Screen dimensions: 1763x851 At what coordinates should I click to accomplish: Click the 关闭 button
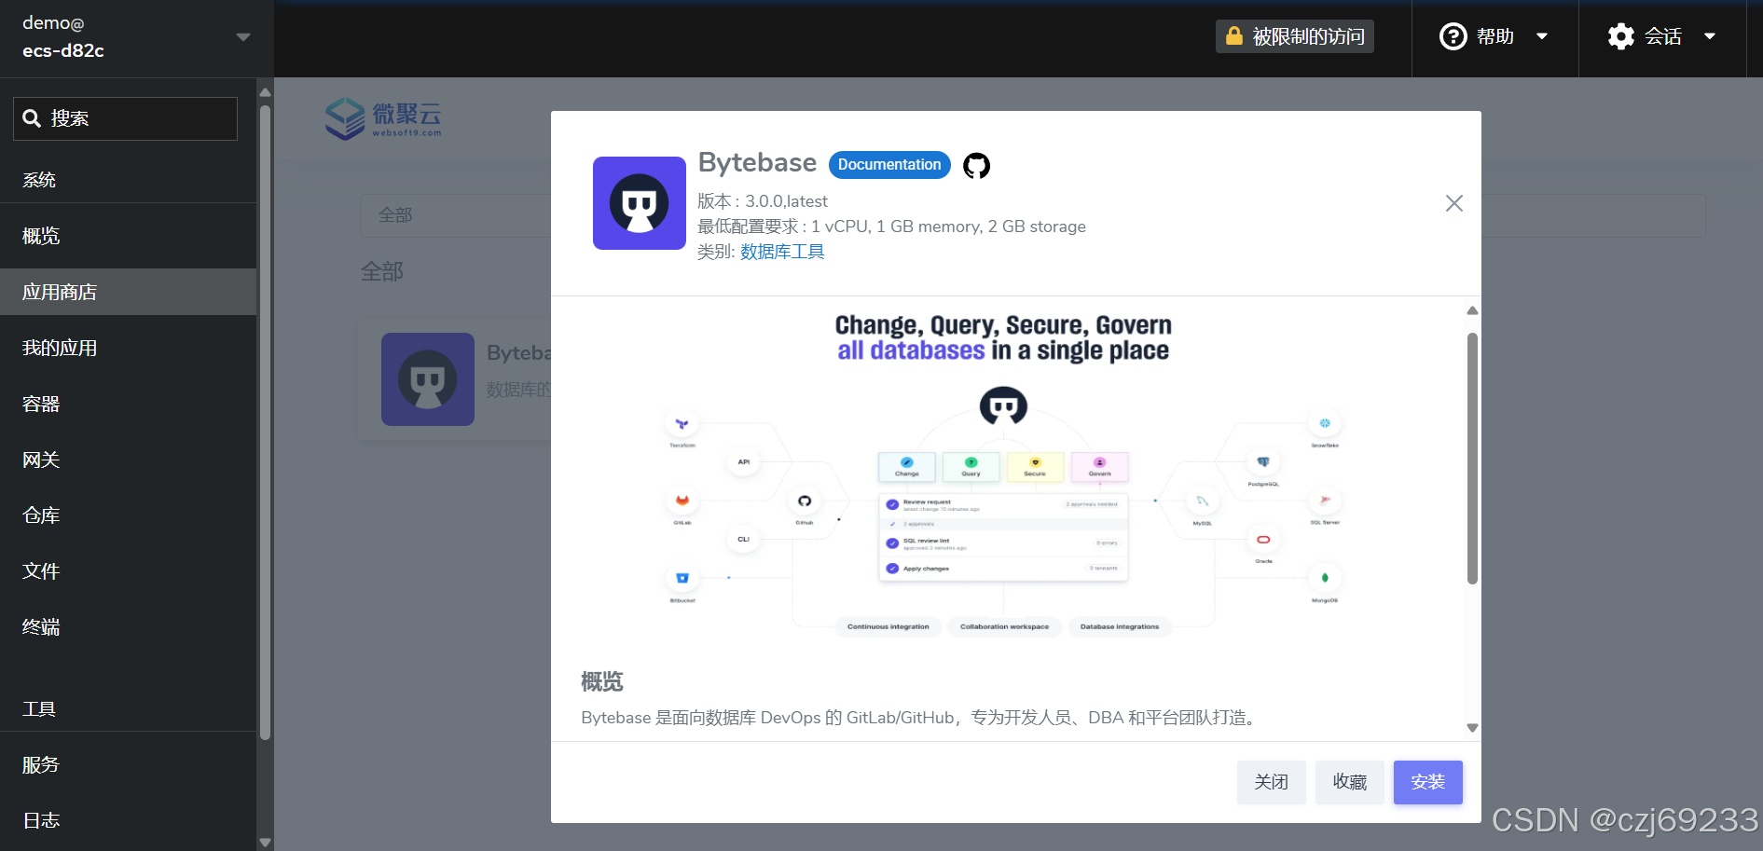pos(1271,782)
